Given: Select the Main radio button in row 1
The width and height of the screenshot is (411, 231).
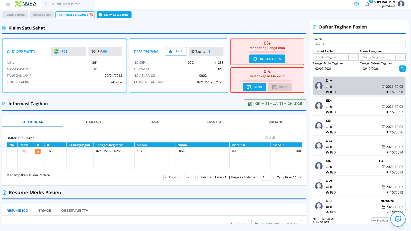Looking at the screenshot, I should [24, 151].
